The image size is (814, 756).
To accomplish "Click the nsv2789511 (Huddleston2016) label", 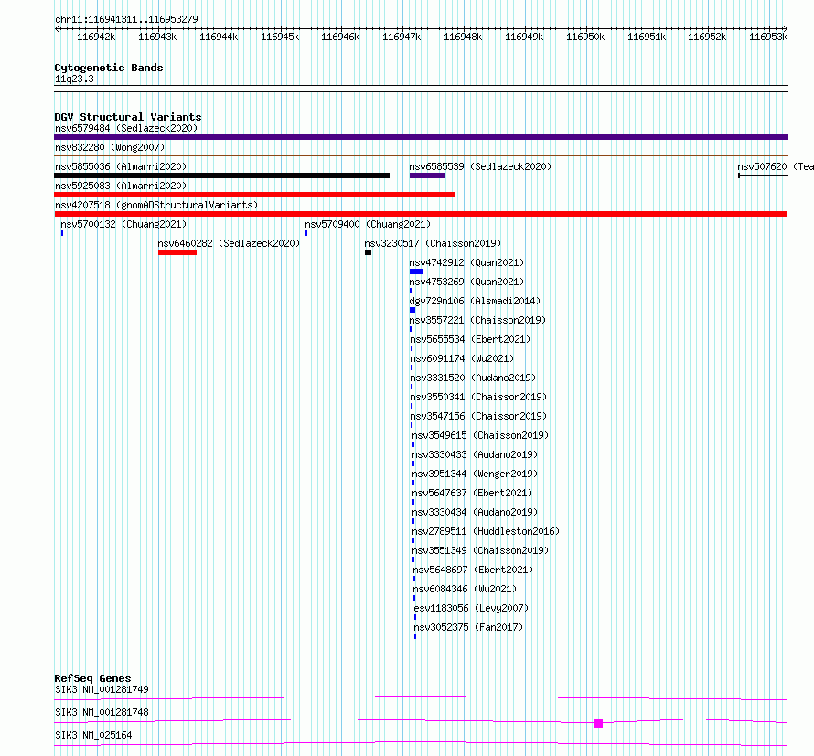I will click(x=486, y=531).
